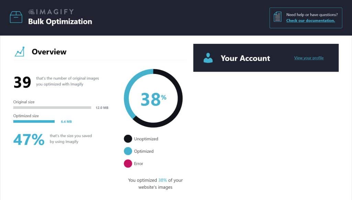Screen dimensions: 352x200
Task: Click the Your Account user icon
Action: coord(208,58)
